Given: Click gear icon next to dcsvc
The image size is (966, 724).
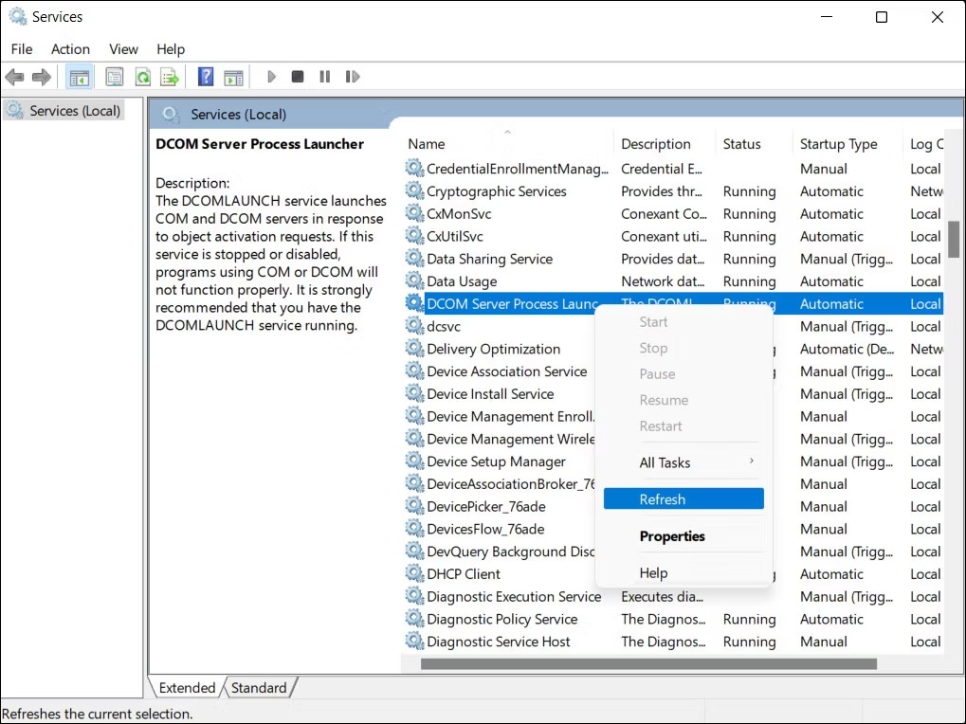Looking at the screenshot, I should [414, 326].
